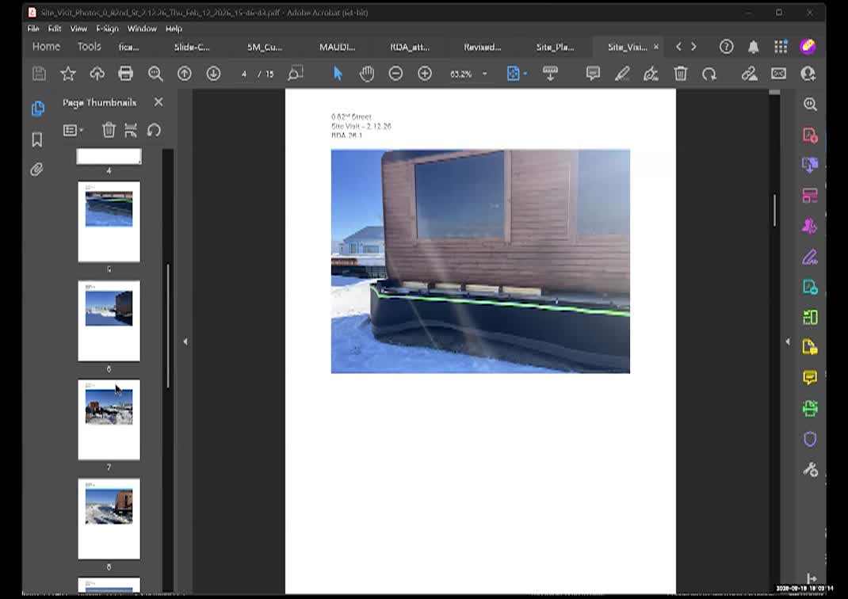This screenshot has width=848, height=599.
Task: Open the thumbnail panel cut pages tool
Action: [x=131, y=130]
